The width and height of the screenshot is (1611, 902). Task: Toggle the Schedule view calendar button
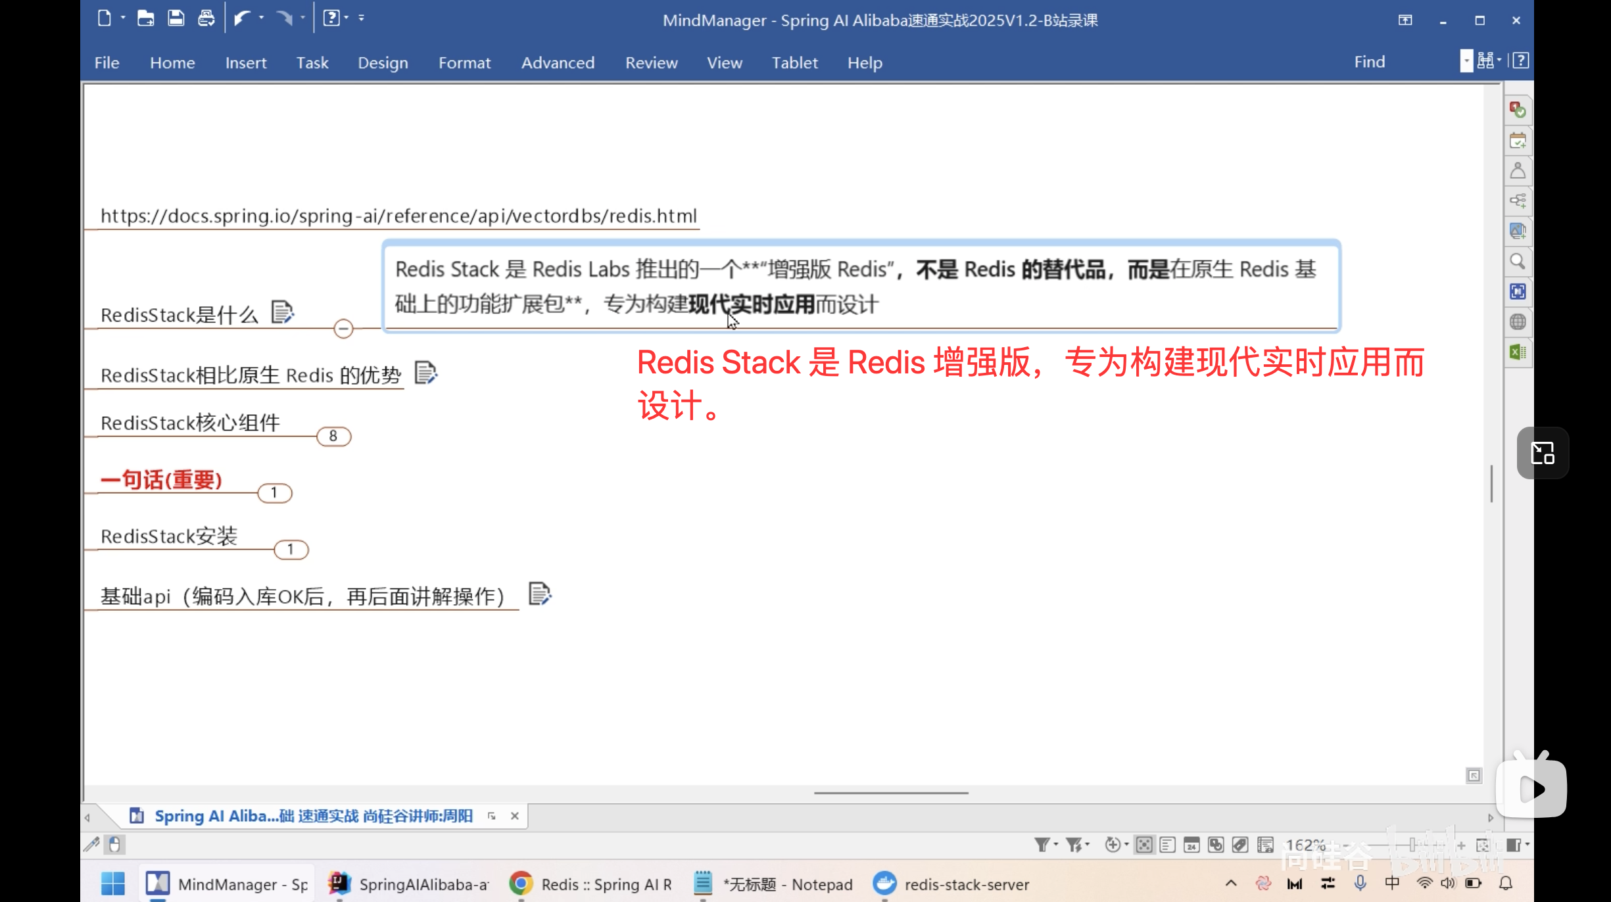tap(1191, 845)
